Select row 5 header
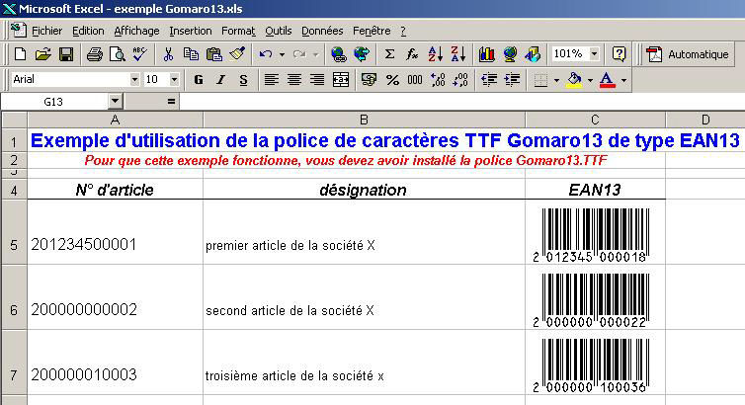This screenshot has height=405, width=745. (14, 232)
